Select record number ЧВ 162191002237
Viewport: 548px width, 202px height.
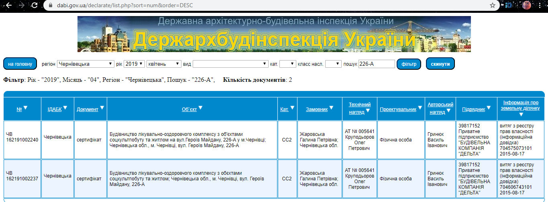point(22,176)
